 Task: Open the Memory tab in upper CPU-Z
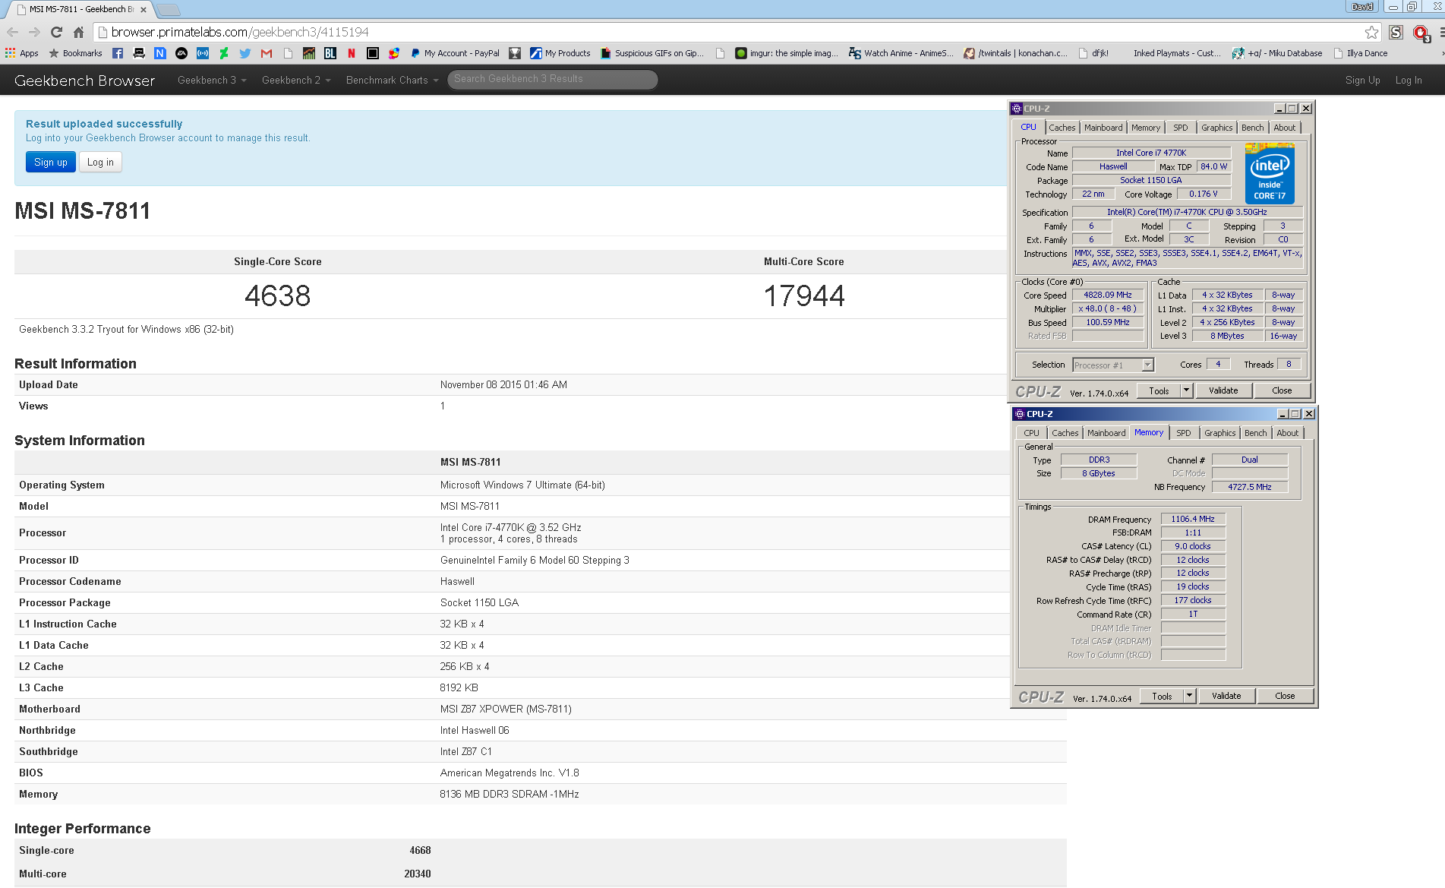pyautogui.click(x=1146, y=128)
